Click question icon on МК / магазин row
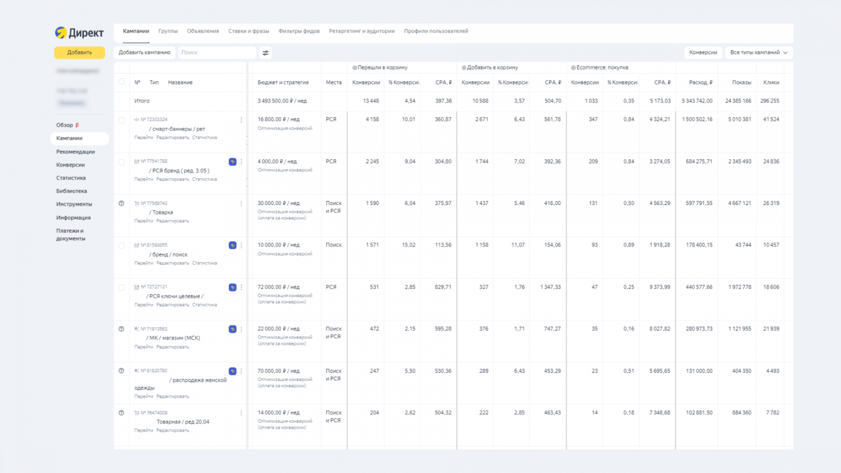 (121, 329)
